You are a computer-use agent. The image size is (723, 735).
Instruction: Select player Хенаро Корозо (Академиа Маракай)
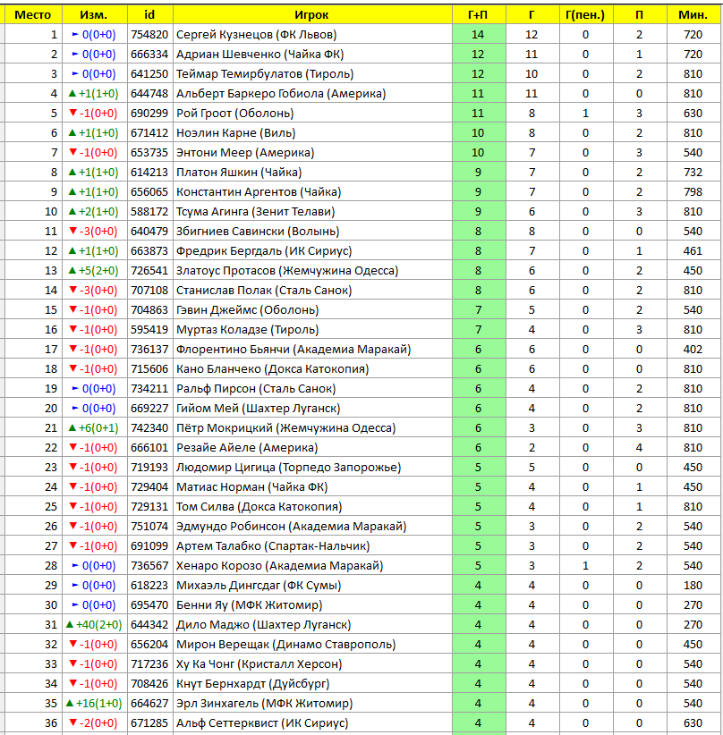coord(280,566)
